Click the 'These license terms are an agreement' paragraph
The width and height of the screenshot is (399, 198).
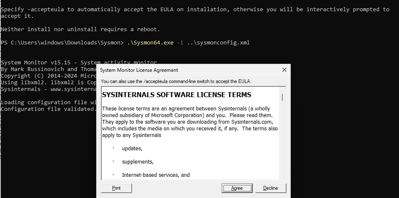tap(190, 122)
